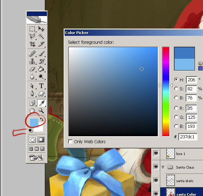Switch to Quick Mask Mode
The height and width of the screenshot is (196, 203).
[x=41, y=140]
